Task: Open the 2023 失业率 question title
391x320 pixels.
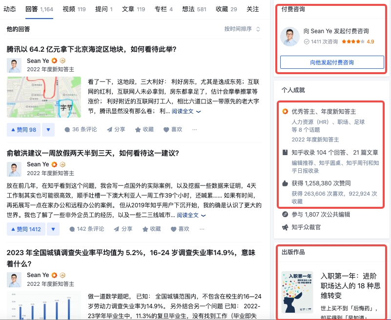Action: tap(131, 258)
